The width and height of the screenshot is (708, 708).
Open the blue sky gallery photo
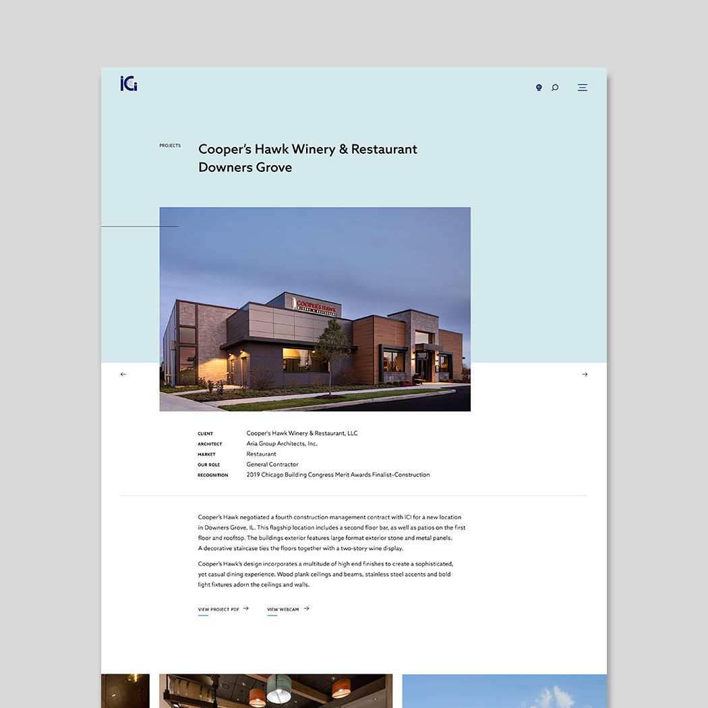tap(504, 691)
